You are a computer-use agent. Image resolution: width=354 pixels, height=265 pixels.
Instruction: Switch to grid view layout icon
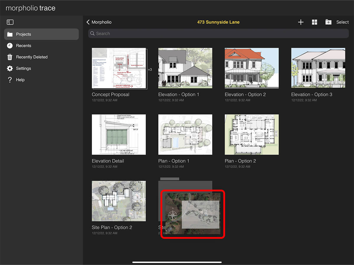[314, 22]
